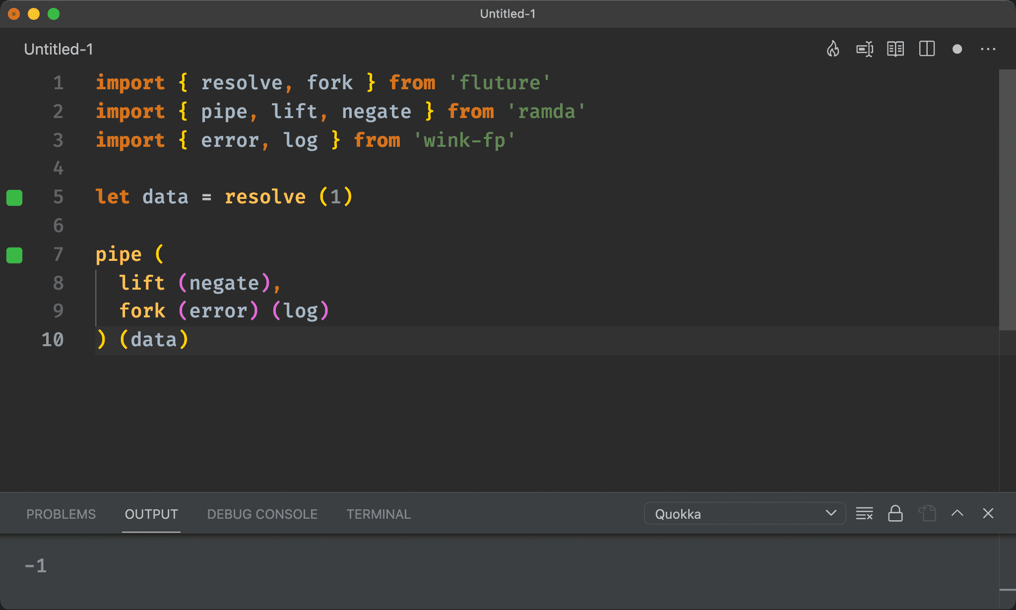Open the DEBUG CONSOLE tab

tap(262, 514)
